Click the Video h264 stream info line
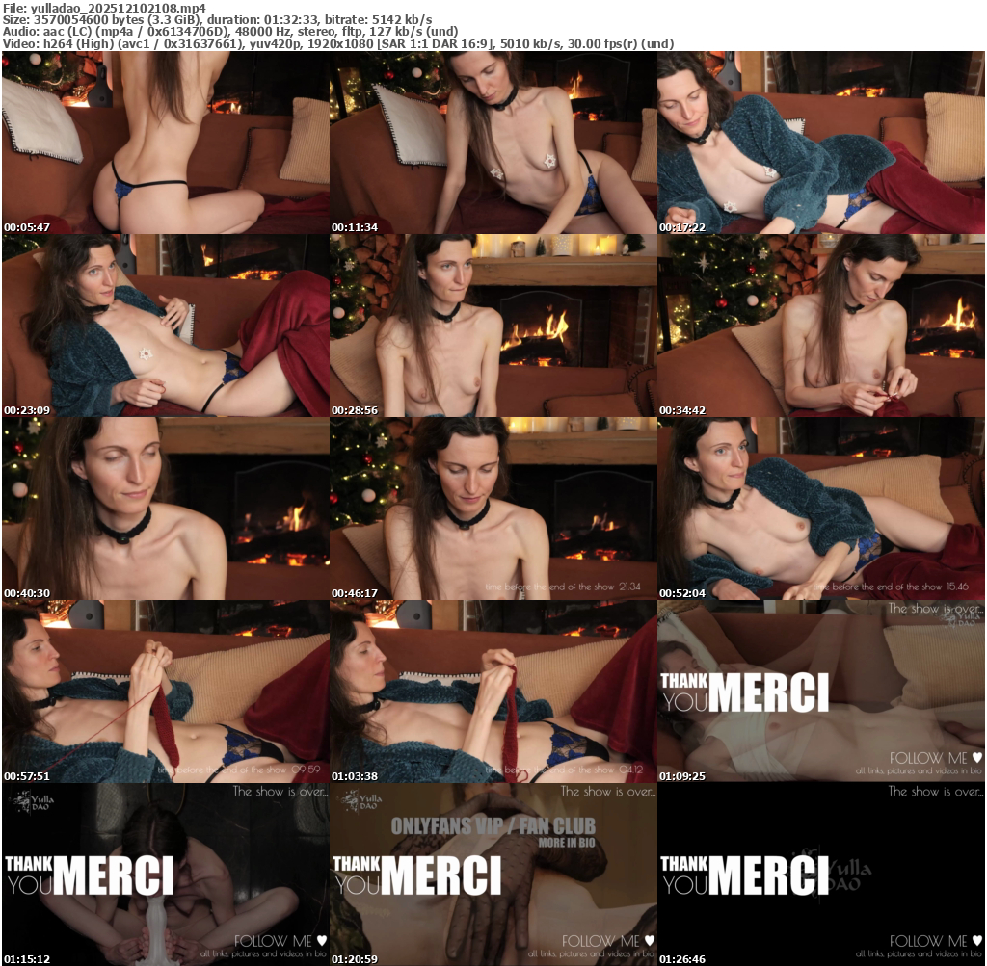Viewport: 987px width, 966px height. tap(338, 43)
